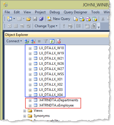Click the Filter funnel icon
Image resolution: width=114 pixels, height=125 pixels.
tap(46, 41)
